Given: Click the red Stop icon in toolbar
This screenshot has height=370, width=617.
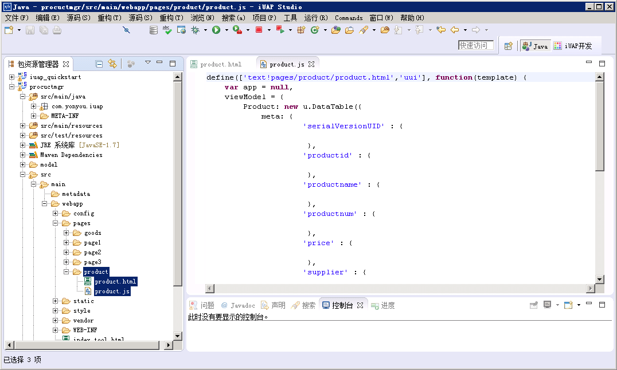Looking at the screenshot, I should (259, 30).
